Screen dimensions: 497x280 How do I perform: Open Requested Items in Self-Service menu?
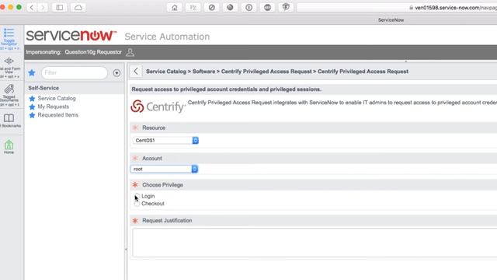coord(58,115)
